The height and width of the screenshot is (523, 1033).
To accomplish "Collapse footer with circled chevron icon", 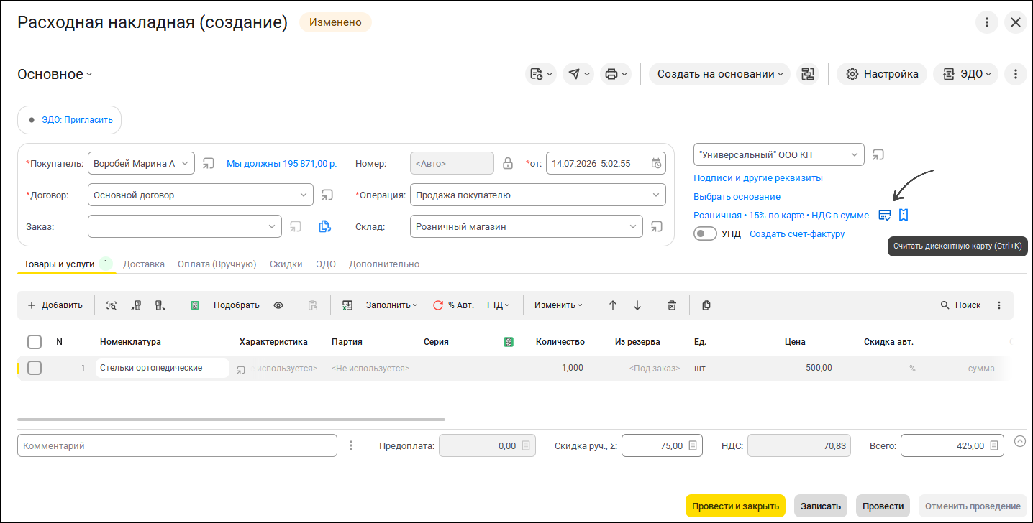I will (1020, 441).
